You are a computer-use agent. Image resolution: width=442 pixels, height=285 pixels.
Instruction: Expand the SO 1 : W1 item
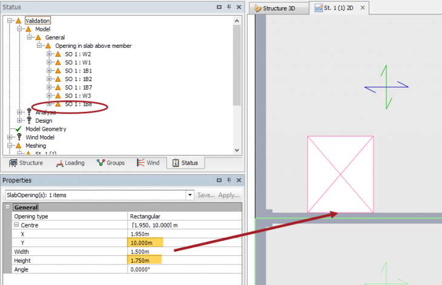[49, 62]
